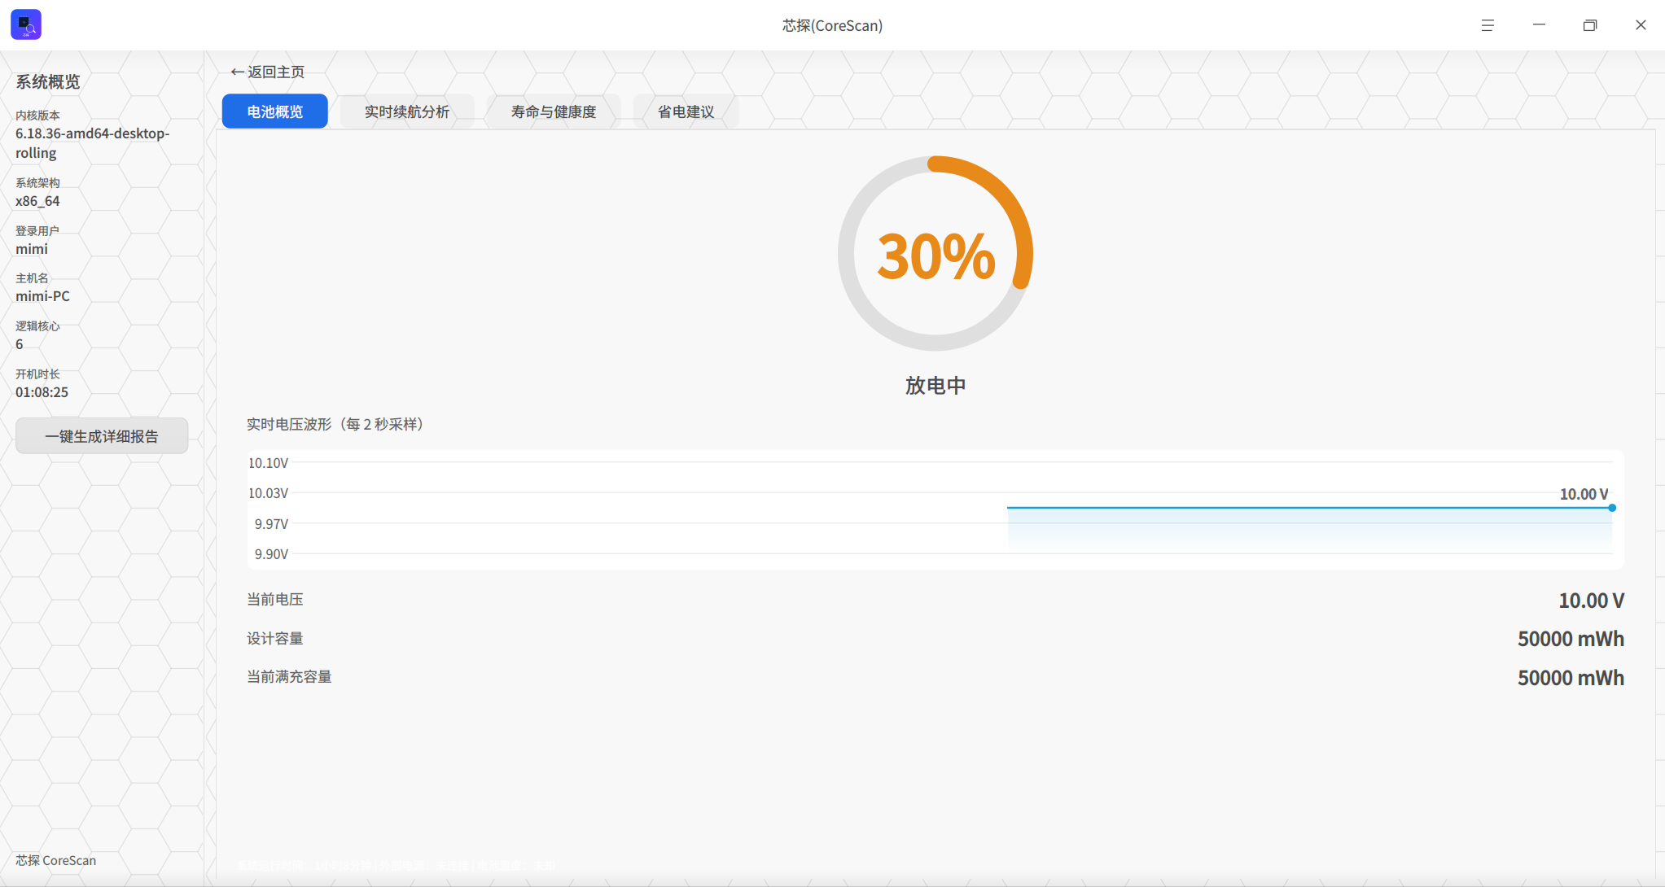Click the 9.90V axis label

click(x=271, y=554)
